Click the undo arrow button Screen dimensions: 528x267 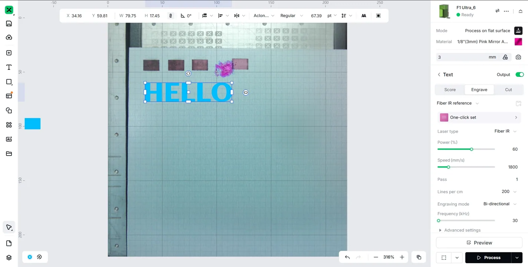pyautogui.click(x=347, y=257)
